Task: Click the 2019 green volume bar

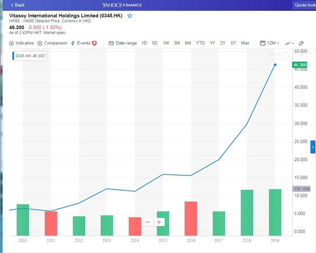Action: [275, 213]
